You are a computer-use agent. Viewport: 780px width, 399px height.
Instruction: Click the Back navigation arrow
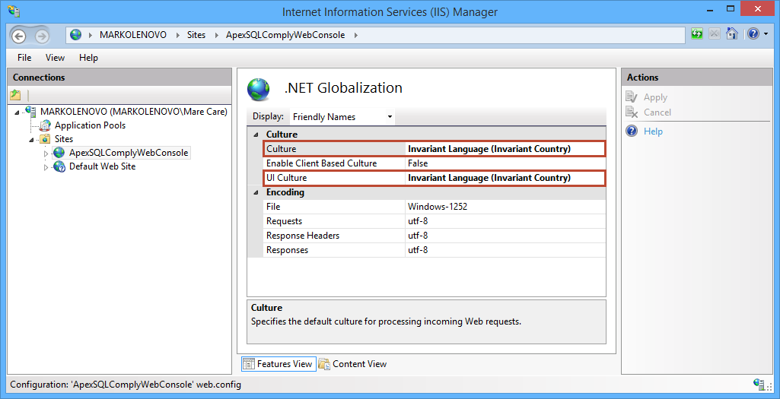coord(19,36)
